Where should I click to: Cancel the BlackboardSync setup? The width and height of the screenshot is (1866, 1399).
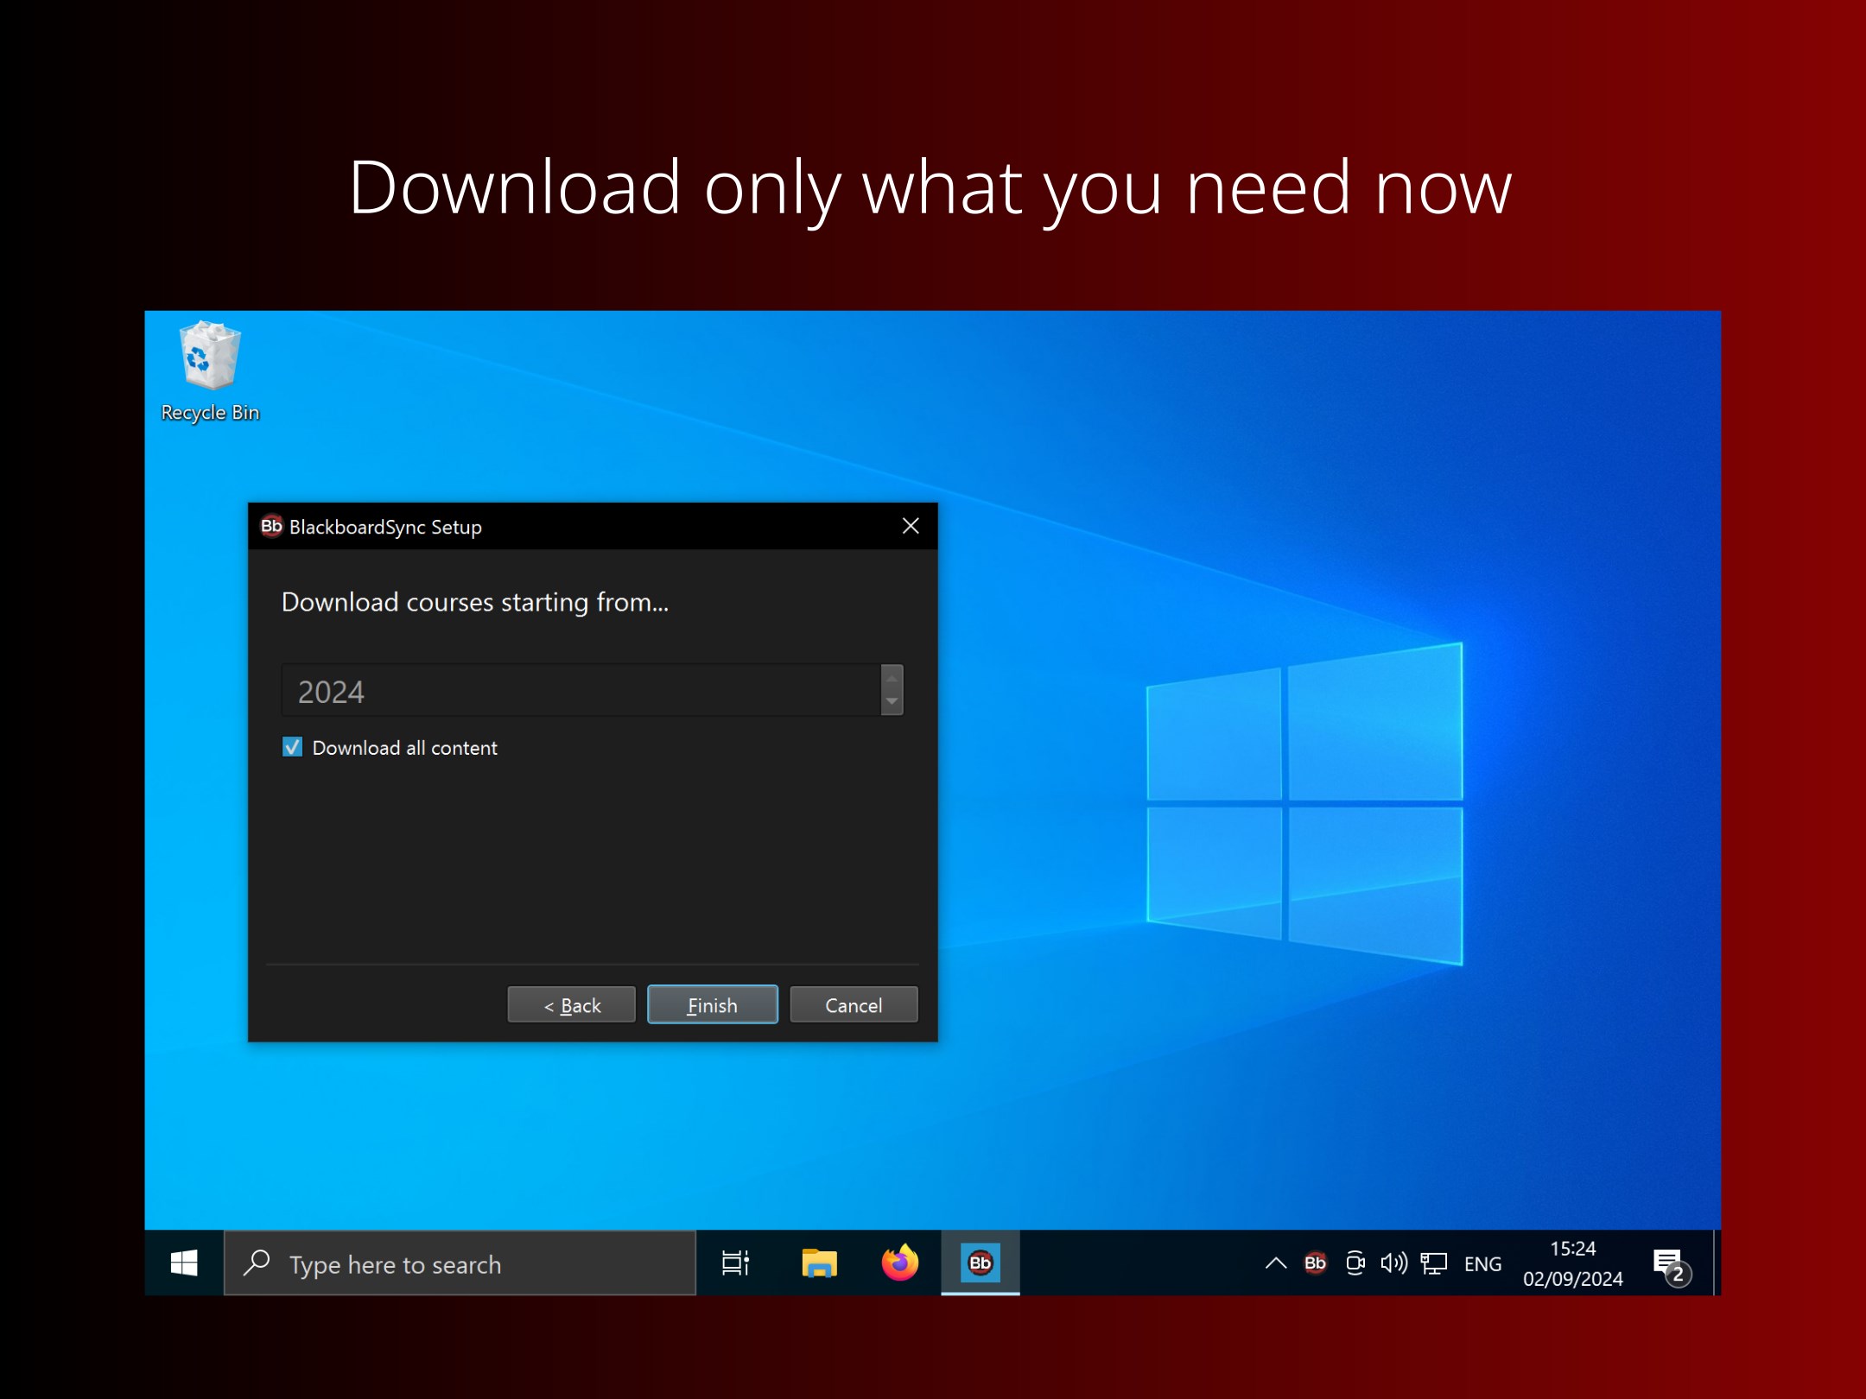tap(853, 1004)
